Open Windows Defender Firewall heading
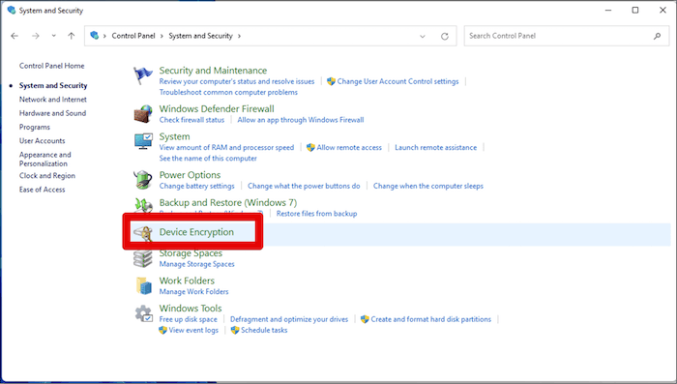This screenshot has height=384, width=677. (x=217, y=109)
